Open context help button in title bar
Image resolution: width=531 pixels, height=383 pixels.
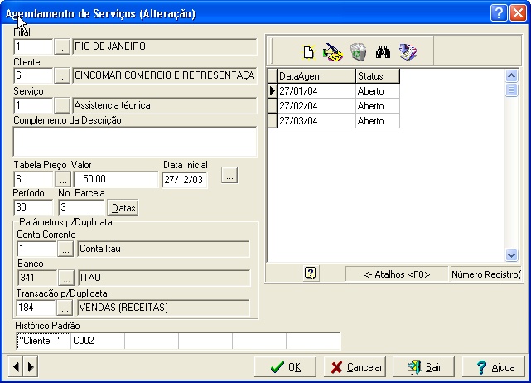pyautogui.click(x=499, y=13)
